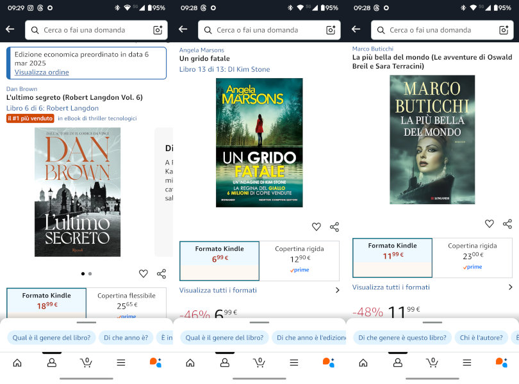Focus the search field on the Dan Brown screen
The height and width of the screenshot is (384, 519).
(96, 30)
